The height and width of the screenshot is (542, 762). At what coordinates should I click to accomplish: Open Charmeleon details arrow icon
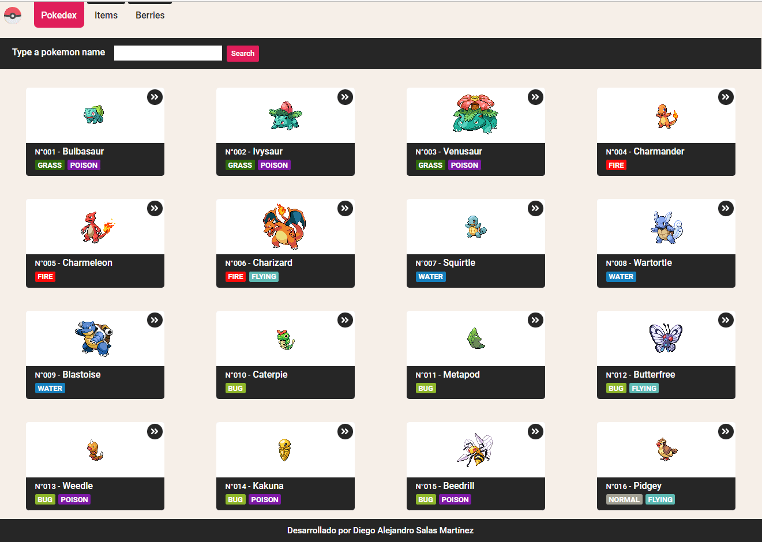pyautogui.click(x=155, y=208)
